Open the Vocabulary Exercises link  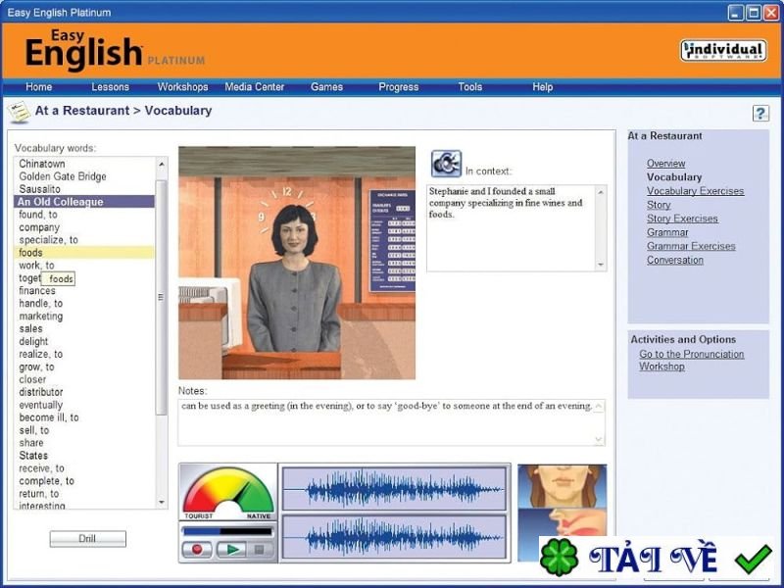695,191
